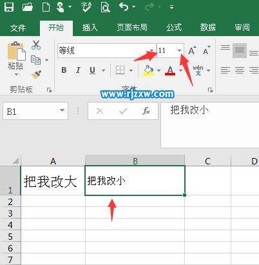Switch to the 数据 ribbon tab
This screenshot has width=259, height=265.
coord(208,28)
